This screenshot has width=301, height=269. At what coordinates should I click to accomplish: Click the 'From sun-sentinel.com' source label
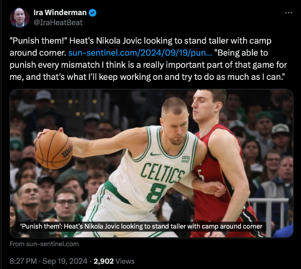(44, 244)
